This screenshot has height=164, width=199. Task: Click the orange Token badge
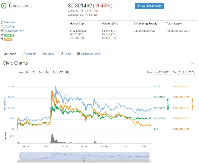(x=8, y=39)
